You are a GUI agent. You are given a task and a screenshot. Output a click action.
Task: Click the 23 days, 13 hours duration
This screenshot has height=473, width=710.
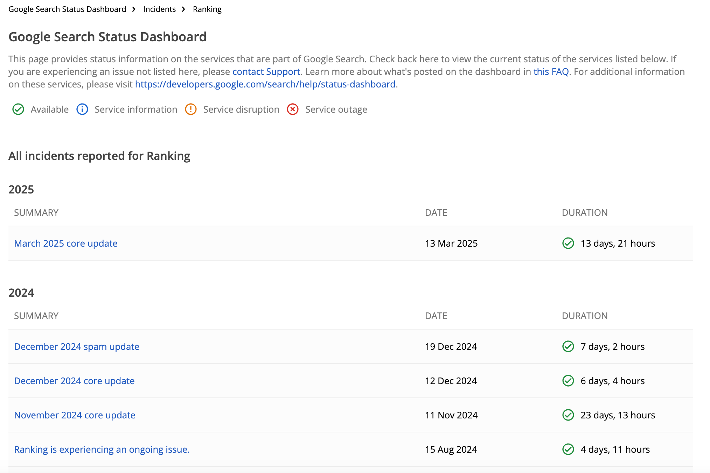[x=618, y=415]
